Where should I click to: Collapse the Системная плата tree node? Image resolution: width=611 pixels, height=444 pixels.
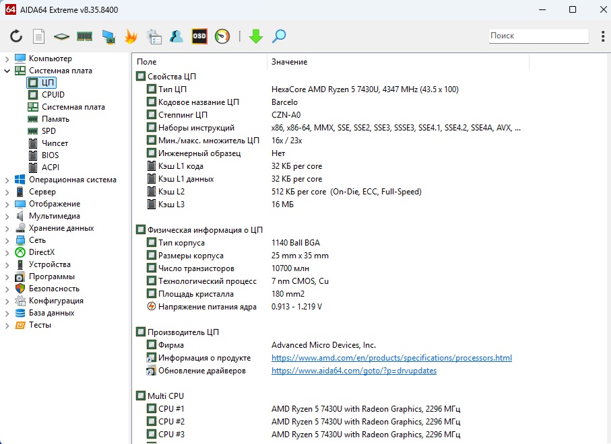coord(7,71)
